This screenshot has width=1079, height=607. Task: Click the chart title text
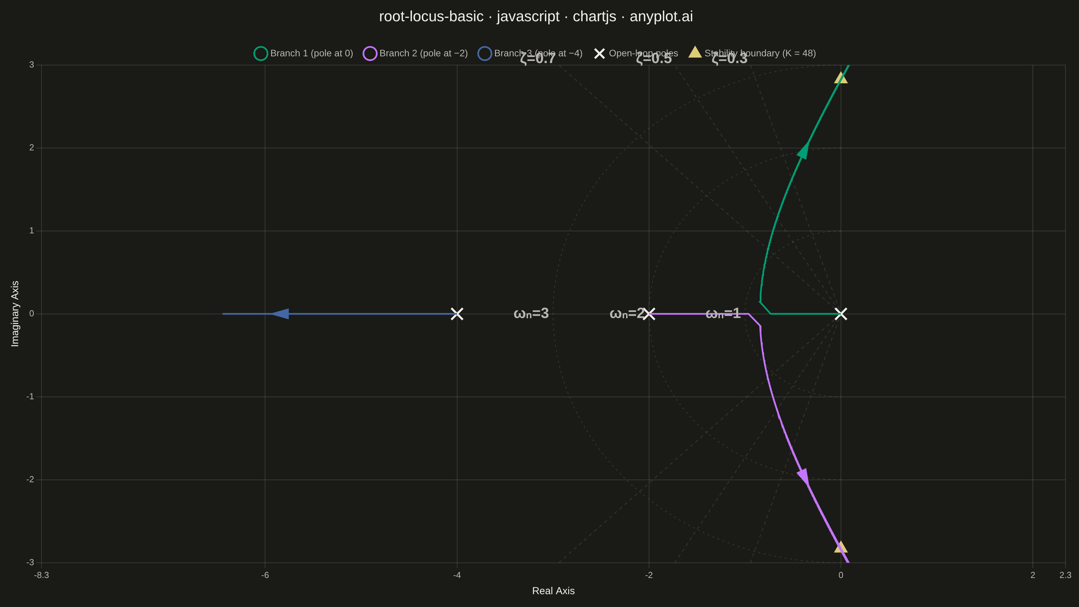pyautogui.click(x=536, y=16)
